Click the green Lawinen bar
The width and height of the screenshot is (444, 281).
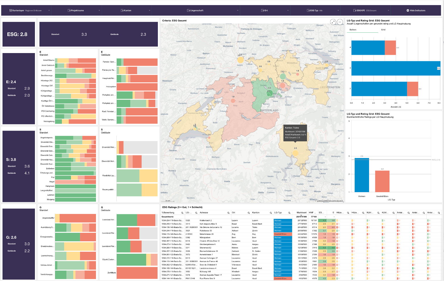76,195
